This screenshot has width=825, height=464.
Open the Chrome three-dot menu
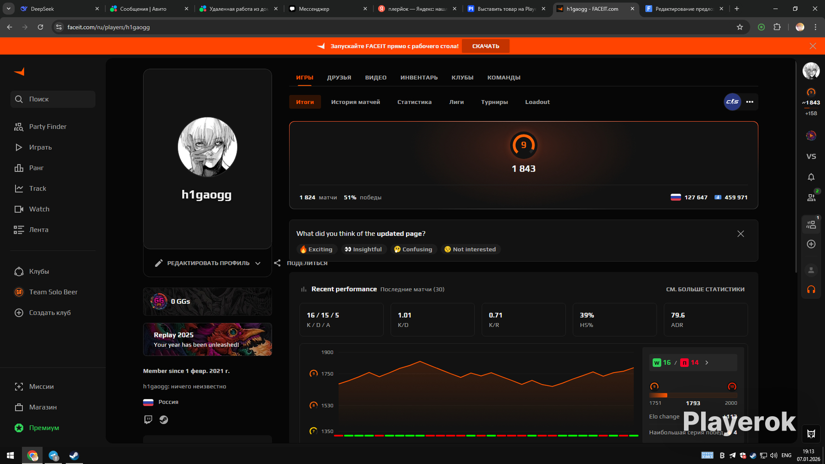click(x=815, y=27)
